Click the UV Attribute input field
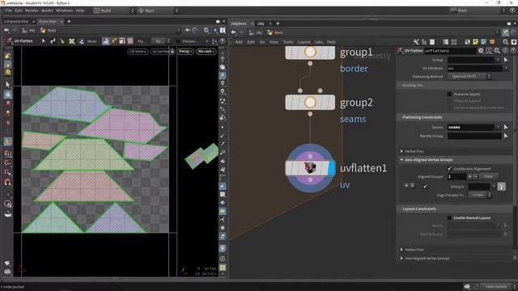Viewport: 518px width, 291px height. coord(475,68)
